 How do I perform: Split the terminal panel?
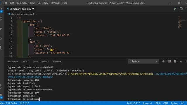pos(169,61)
